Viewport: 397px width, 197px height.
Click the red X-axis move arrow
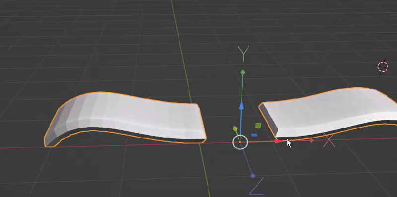point(278,141)
